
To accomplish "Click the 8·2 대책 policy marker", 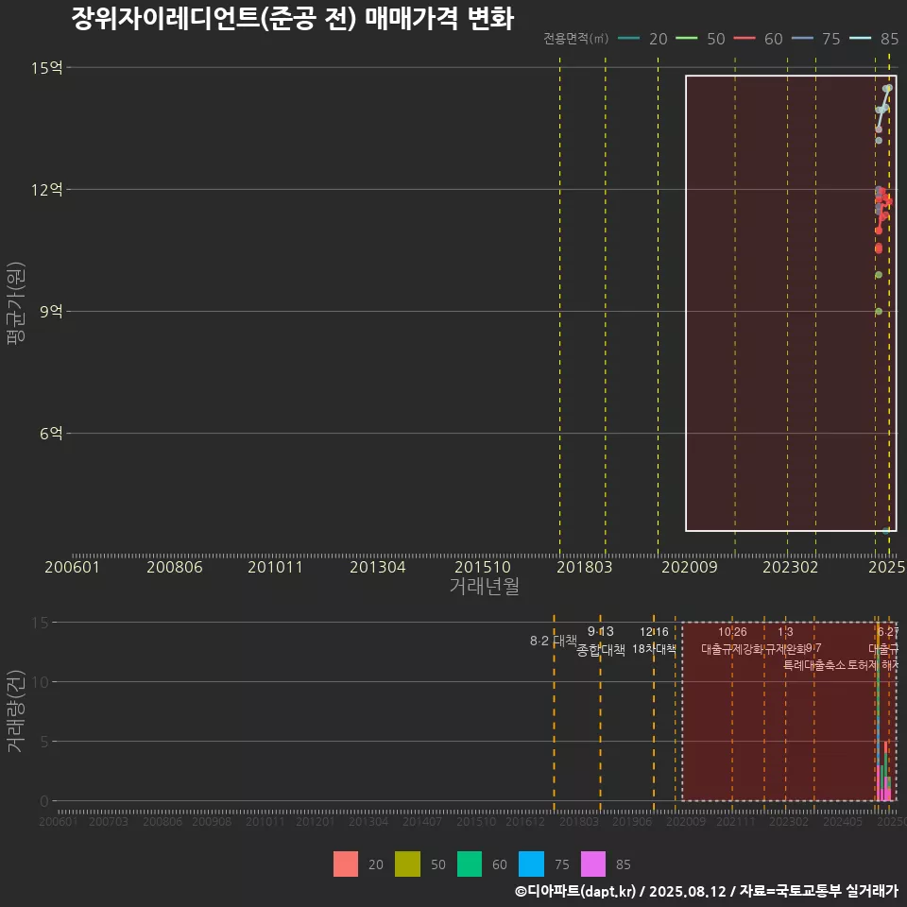I will 553,641.
